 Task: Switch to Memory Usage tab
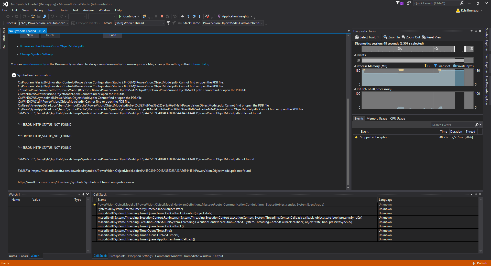pyautogui.click(x=377, y=119)
